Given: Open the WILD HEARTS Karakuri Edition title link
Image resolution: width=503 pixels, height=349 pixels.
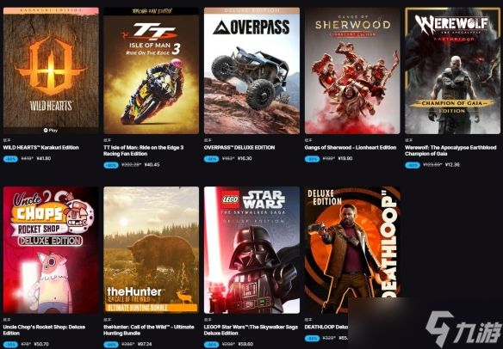Looking at the screenshot, I should point(41,148).
